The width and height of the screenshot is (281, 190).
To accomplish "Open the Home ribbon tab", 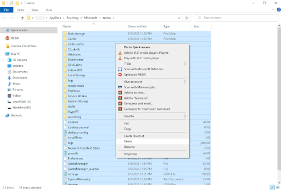I will (x=20, y=10).
